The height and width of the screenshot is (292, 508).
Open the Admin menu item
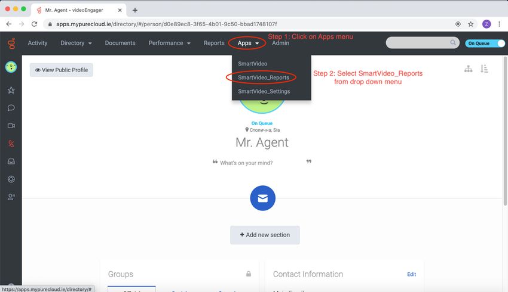pyautogui.click(x=280, y=43)
